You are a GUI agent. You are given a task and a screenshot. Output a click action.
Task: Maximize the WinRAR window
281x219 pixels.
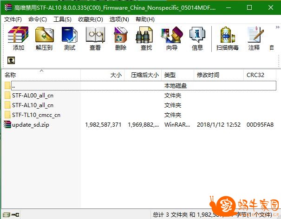[x=249, y=7]
